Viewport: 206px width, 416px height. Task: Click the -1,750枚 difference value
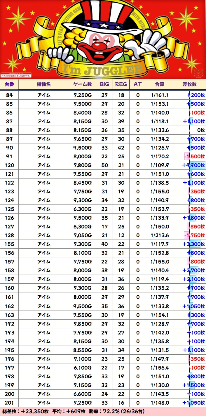(195, 235)
